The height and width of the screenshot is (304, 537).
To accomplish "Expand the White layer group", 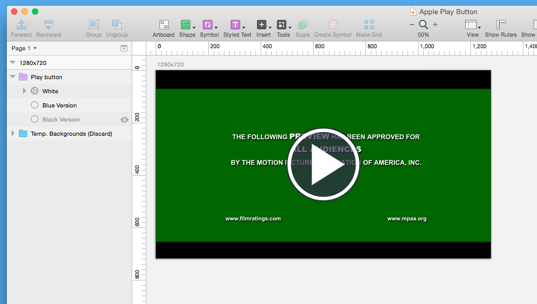I will [x=24, y=91].
